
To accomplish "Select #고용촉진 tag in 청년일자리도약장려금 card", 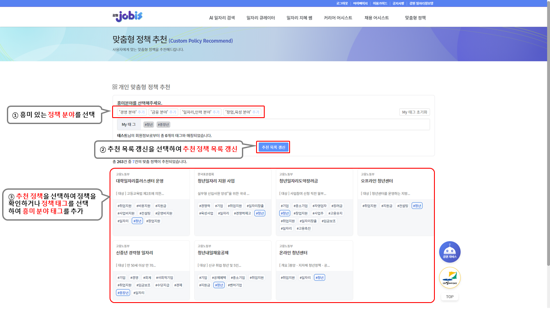I will [x=304, y=228].
